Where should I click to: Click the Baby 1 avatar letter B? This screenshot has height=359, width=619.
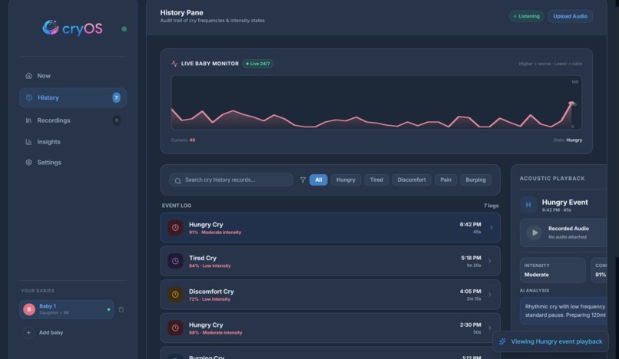(29, 309)
